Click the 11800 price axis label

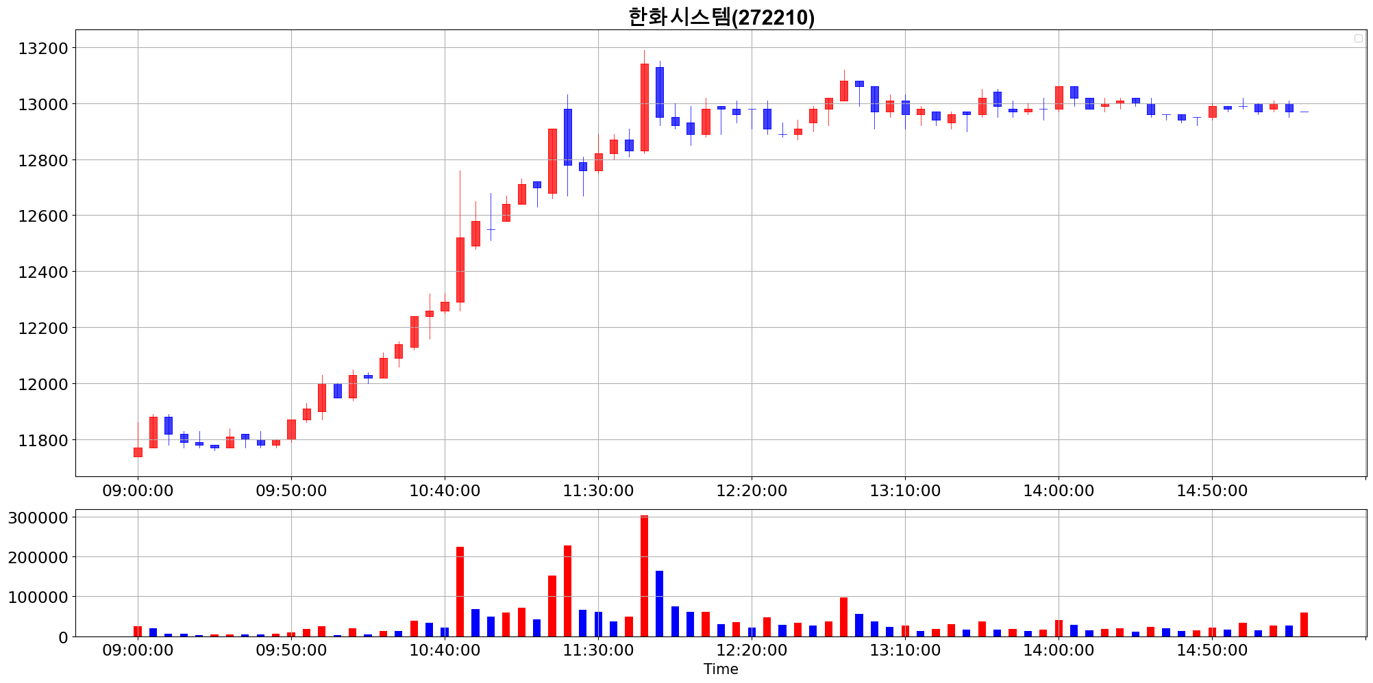pyautogui.click(x=43, y=440)
